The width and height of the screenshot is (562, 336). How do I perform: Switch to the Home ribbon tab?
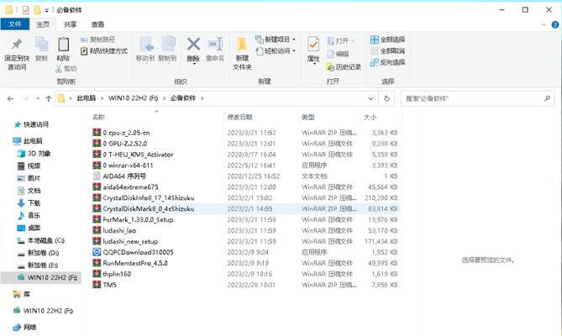coord(43,24)
